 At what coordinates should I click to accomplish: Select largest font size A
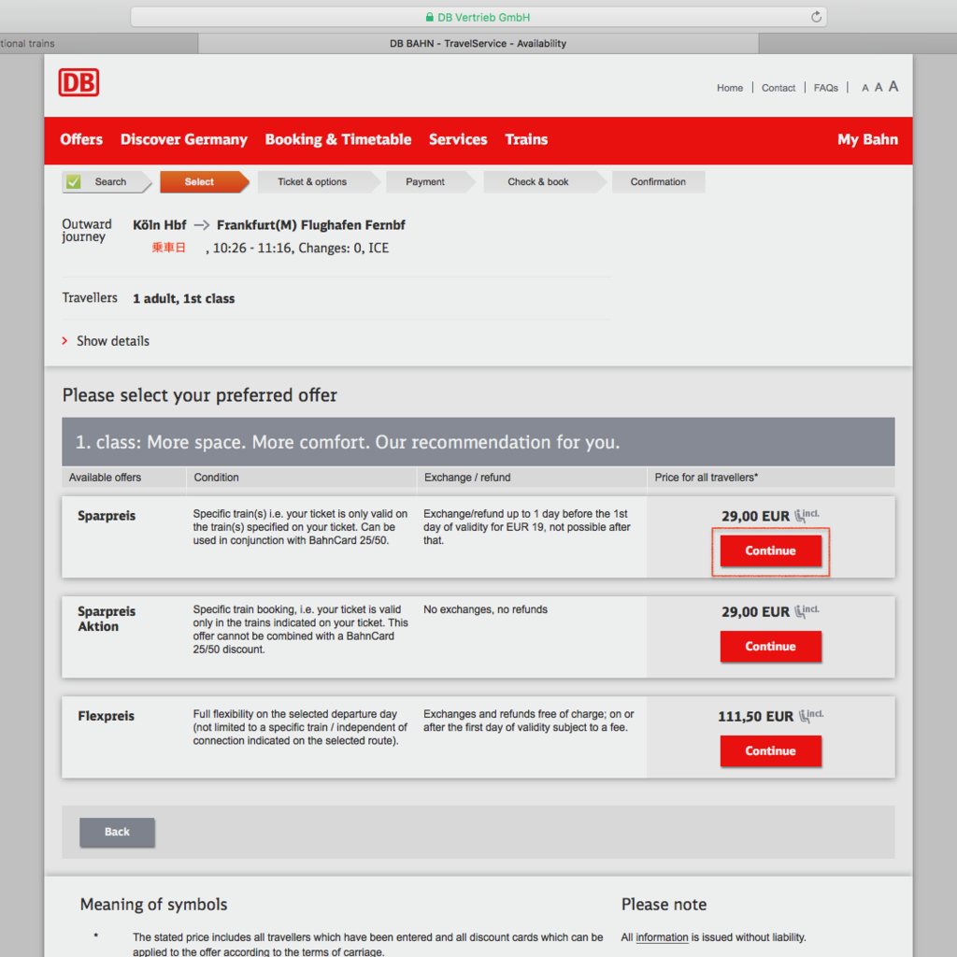[x=893, y=86]
